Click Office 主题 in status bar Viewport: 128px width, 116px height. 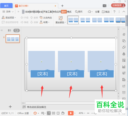23,113
